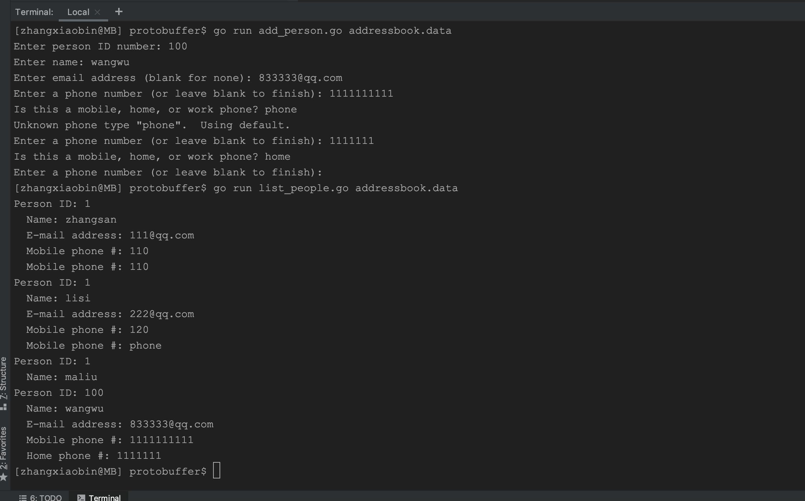Click the 'Home phone #: 1111111' output line
Viewport: 805px width, 501px height.
(94, 456)
